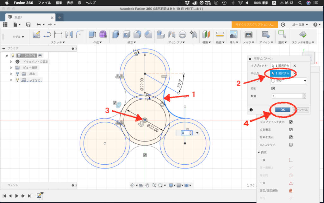324x203 pixels.
Task: Select the Press Pull modify tool
Action: click(x=115, y=34)
